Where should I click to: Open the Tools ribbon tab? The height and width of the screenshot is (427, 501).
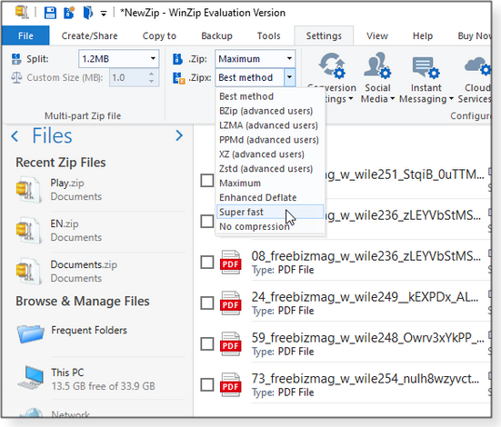coord(269,35)
